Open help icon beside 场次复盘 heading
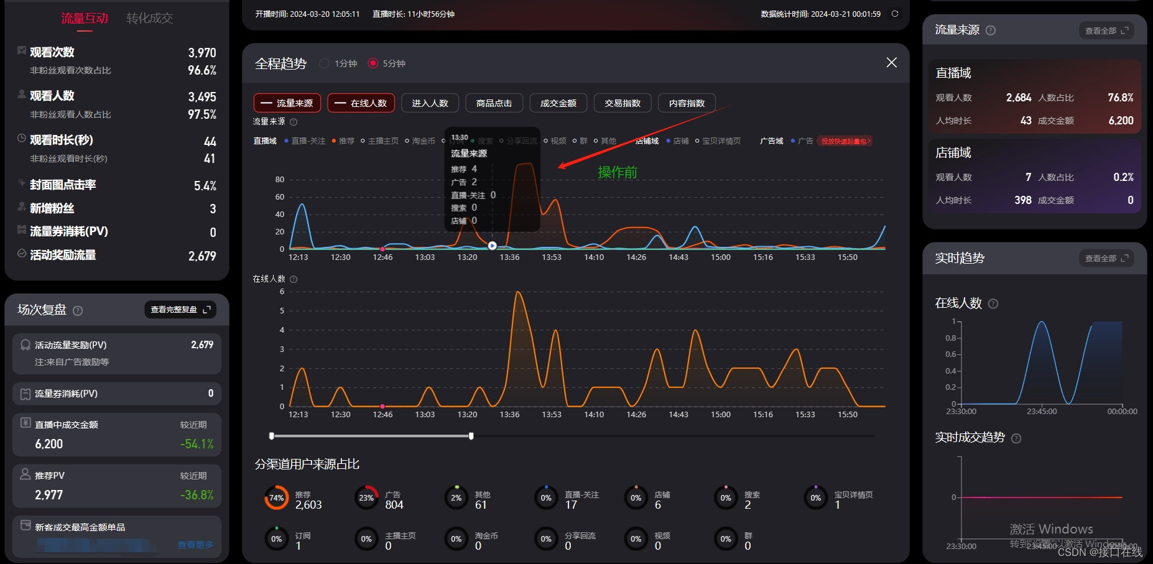 click(x=78, y=310)
